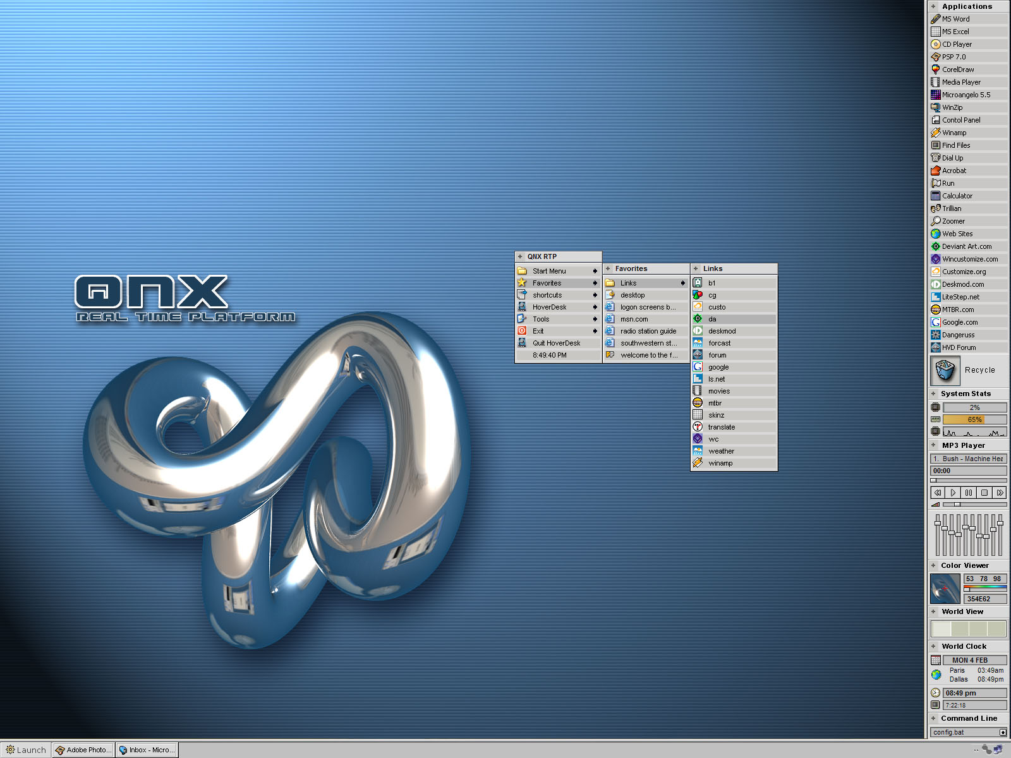Open the Command Line config.bat dropdown
Image resolution: width=1011 pixels, height=758 pixels.
tap(1003, 733)
